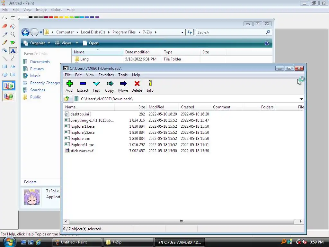Open the Views dropdown arrow in Explorer
This screenshot has width=329, height=247.
[x=77, y=43]
